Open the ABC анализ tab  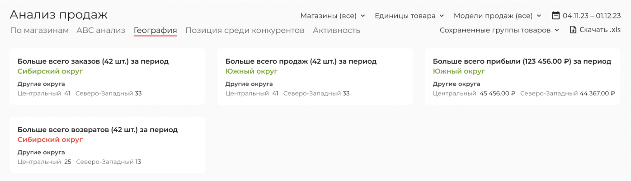tap(101, 31)
